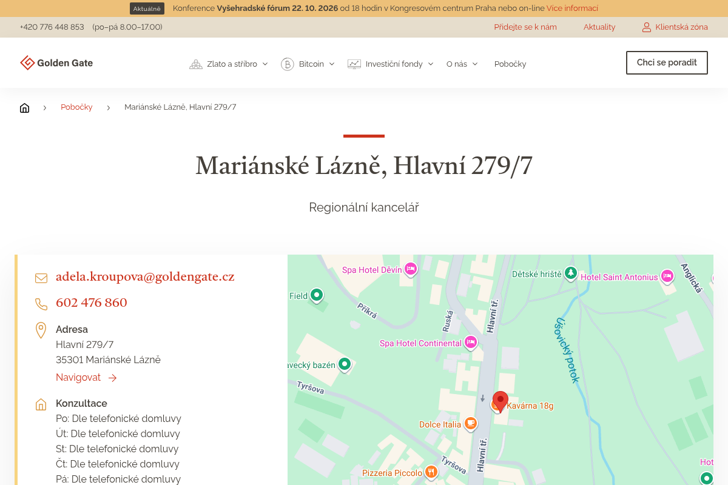Select Dětské hřiště playground marker
The width and height of the screenshot is (728, 485).
pos(570,273)
